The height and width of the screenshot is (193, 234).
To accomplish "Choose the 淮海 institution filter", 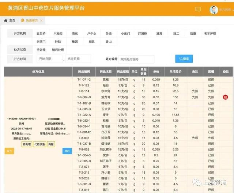I will pos(159,34).
